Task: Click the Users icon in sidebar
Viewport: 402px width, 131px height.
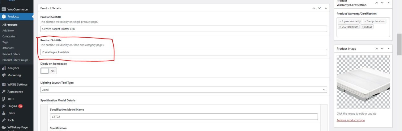Action: pos(4,113)
